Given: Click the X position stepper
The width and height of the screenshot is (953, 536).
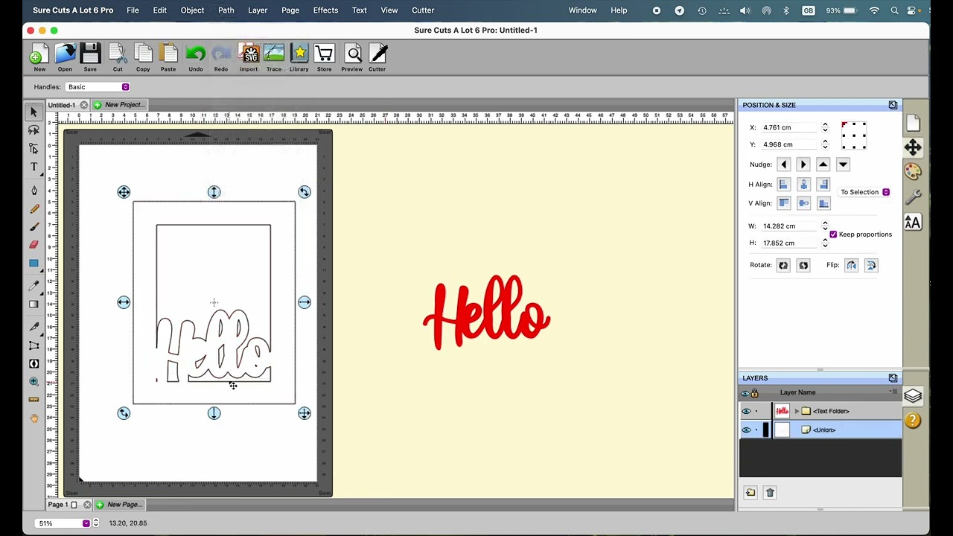Looking at the screenshot, I should tap(825, 127).
